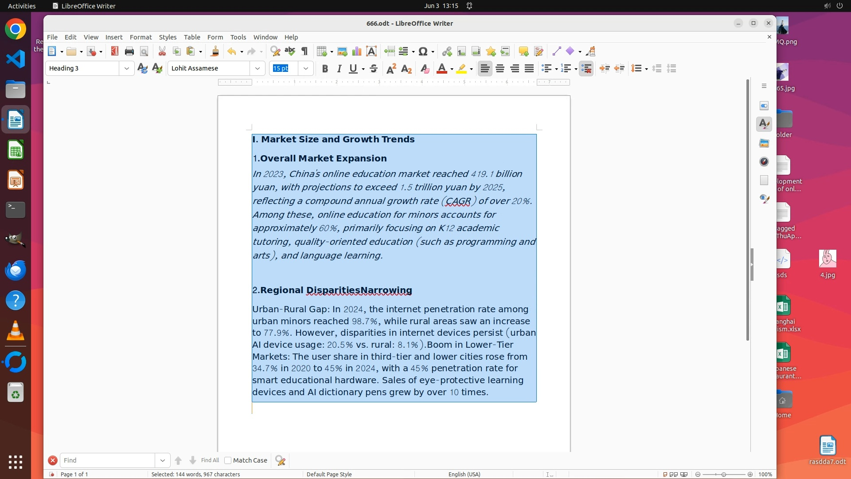
Task: Click the Strikethrough formatting icon
Action: pos(374,68)
